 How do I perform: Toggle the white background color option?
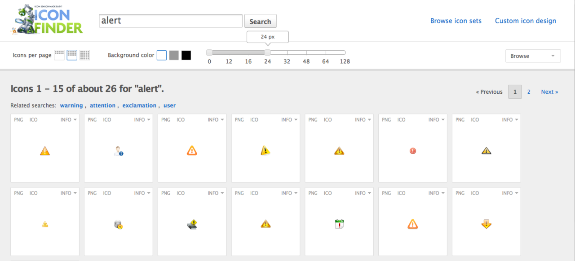(161, 55)
